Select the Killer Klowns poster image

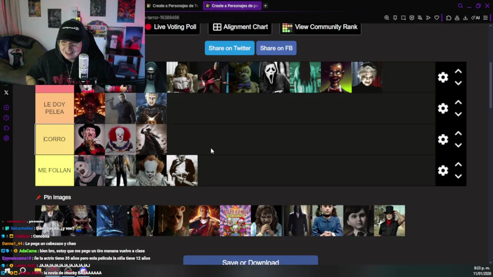(x=235, y=220)
